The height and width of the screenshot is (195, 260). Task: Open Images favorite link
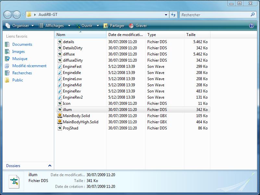pos(19,52)
